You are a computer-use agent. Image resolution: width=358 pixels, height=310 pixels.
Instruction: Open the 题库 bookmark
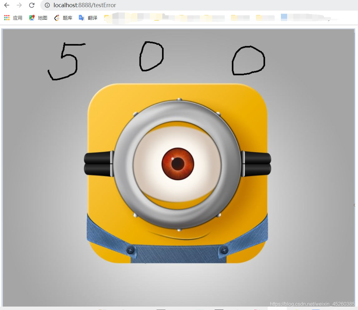[63, 18]
